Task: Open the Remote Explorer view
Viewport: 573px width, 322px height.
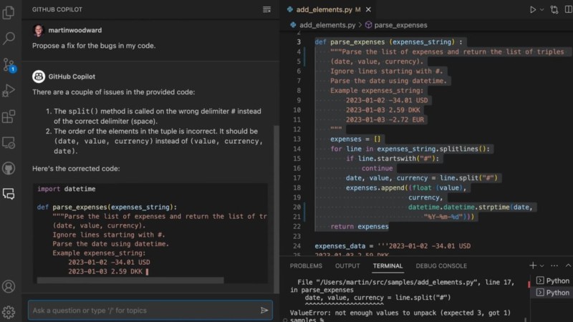Action: coord(9,142)
